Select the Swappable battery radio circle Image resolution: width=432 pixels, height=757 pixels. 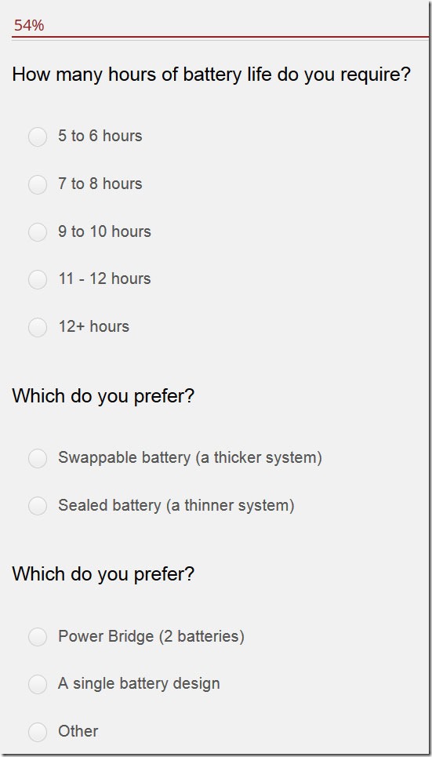(38, 458)
